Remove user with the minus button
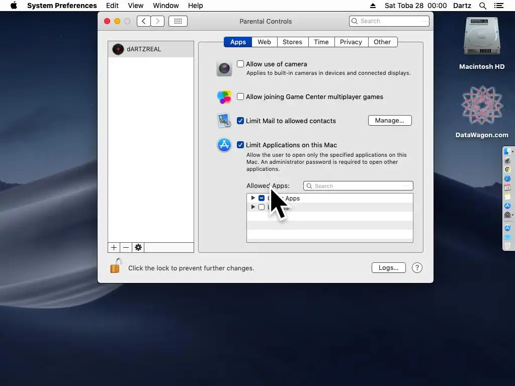 click(x=126, y=247)
